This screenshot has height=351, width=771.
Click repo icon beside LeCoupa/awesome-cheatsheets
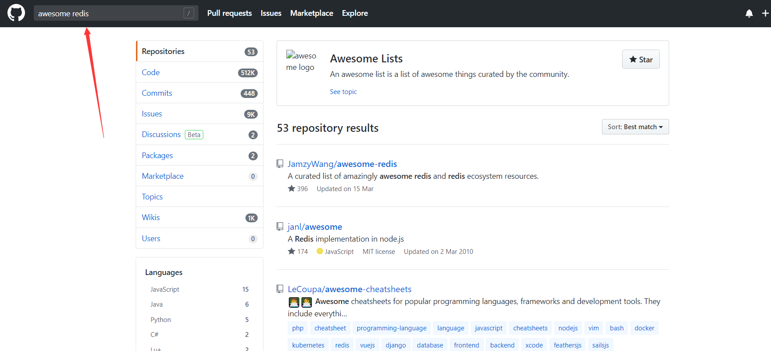[280, 289]
